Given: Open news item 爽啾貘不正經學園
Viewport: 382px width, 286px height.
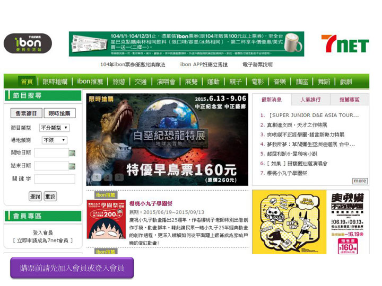Looking at the screenshot, I should tap(306, 135).
